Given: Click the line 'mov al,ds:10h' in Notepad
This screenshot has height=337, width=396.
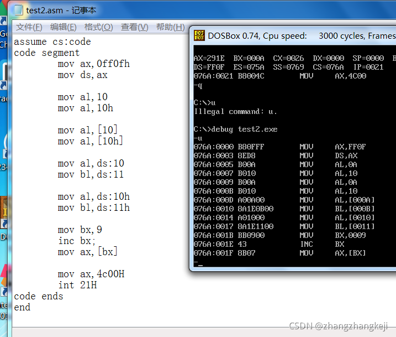Looking at the screenshot, I should coord(94,196).
